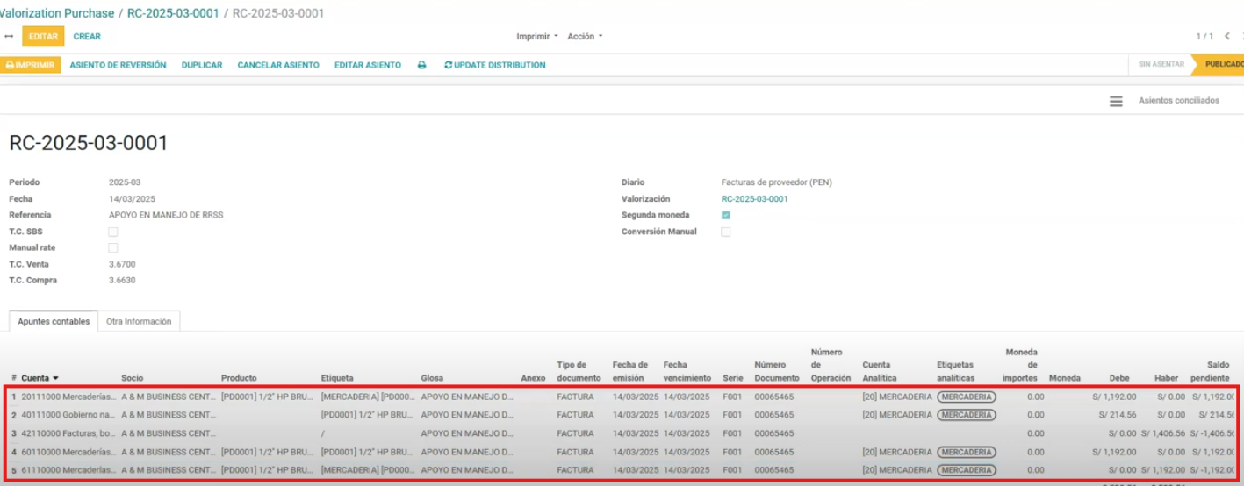This screenshot has width=1244, height=486.
Task: Click the MERCADERIA analytic tag in row 1
Action: click(x=966, y=397)
